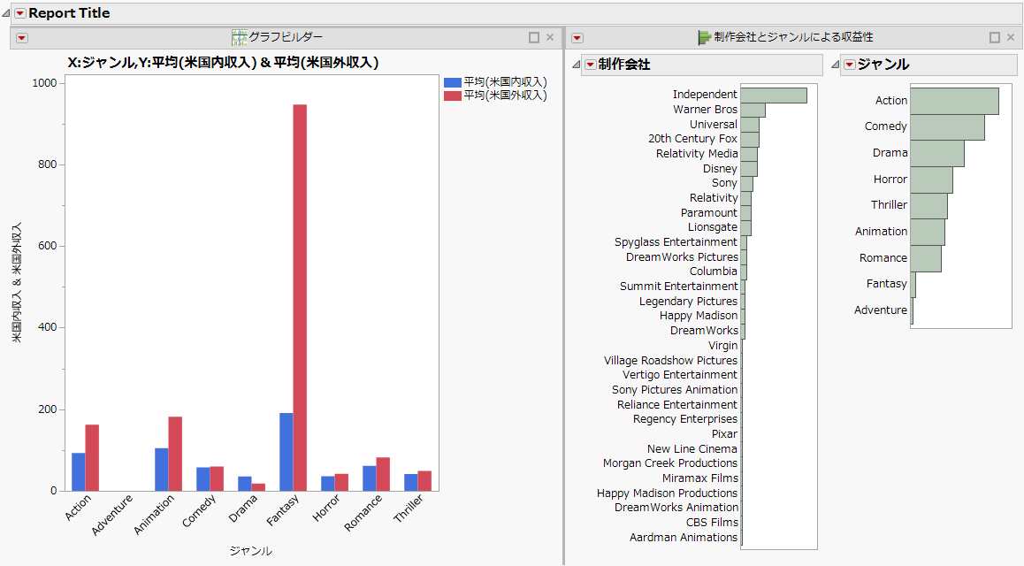
Task: Click the 20th Century Fox label
Action: [692, 138]
